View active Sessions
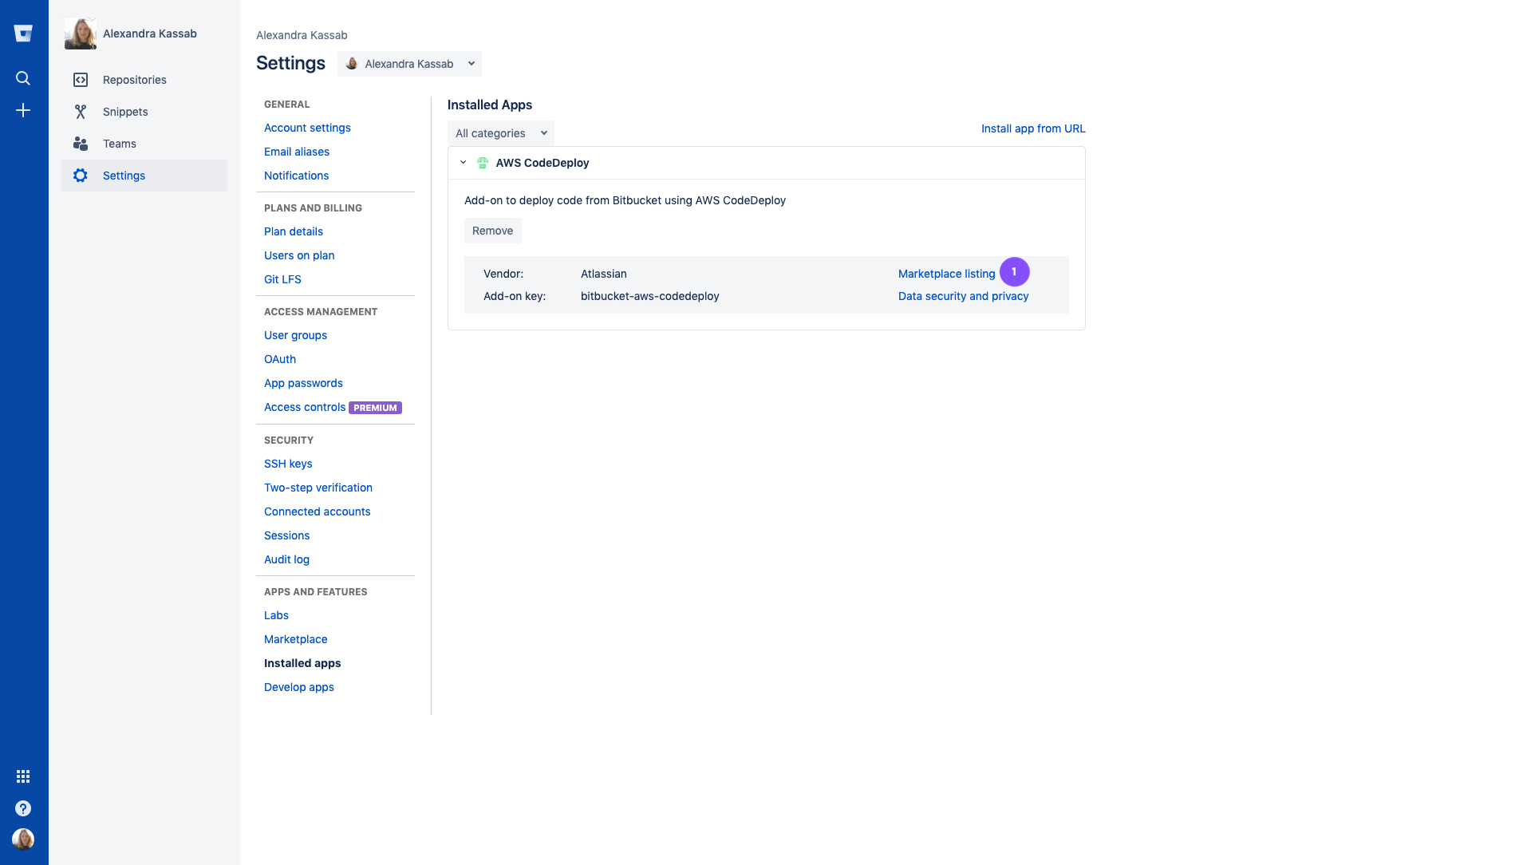 286,535
